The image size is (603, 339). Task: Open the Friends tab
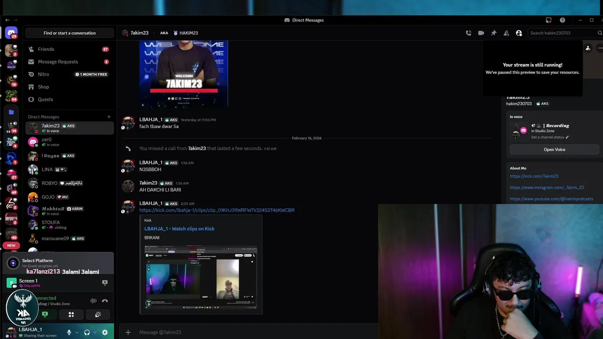[70, 49]
